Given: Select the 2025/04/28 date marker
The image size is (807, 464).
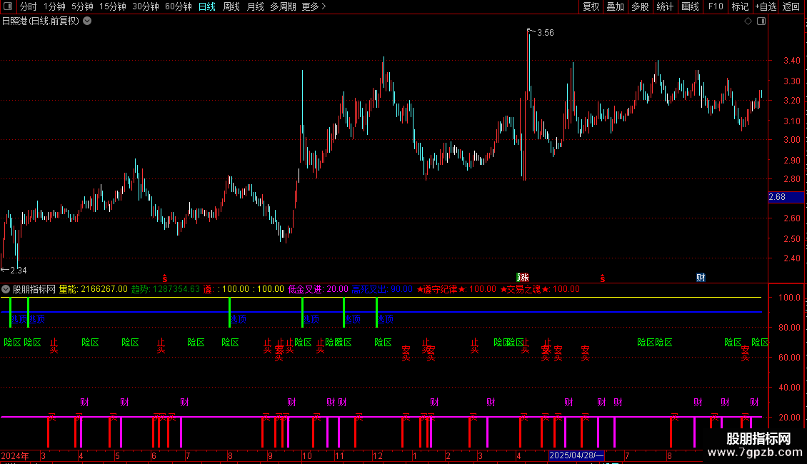Looking at the screenshot, I should (576, 455).
